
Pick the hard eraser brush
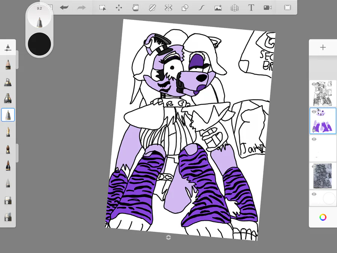tap(8, 200)
